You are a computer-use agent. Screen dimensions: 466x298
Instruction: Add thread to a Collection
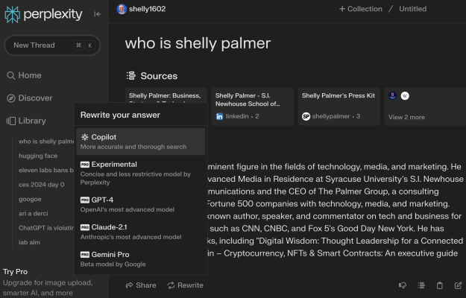coord(360,9)
